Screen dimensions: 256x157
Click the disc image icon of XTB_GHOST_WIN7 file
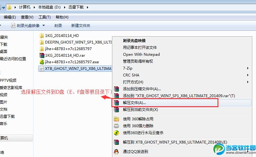(x=42, y=69)
